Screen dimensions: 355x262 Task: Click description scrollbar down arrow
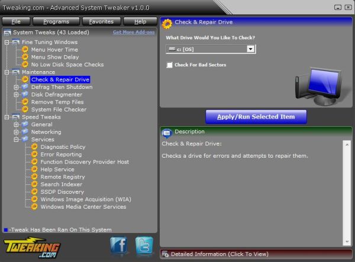[347, 242]
